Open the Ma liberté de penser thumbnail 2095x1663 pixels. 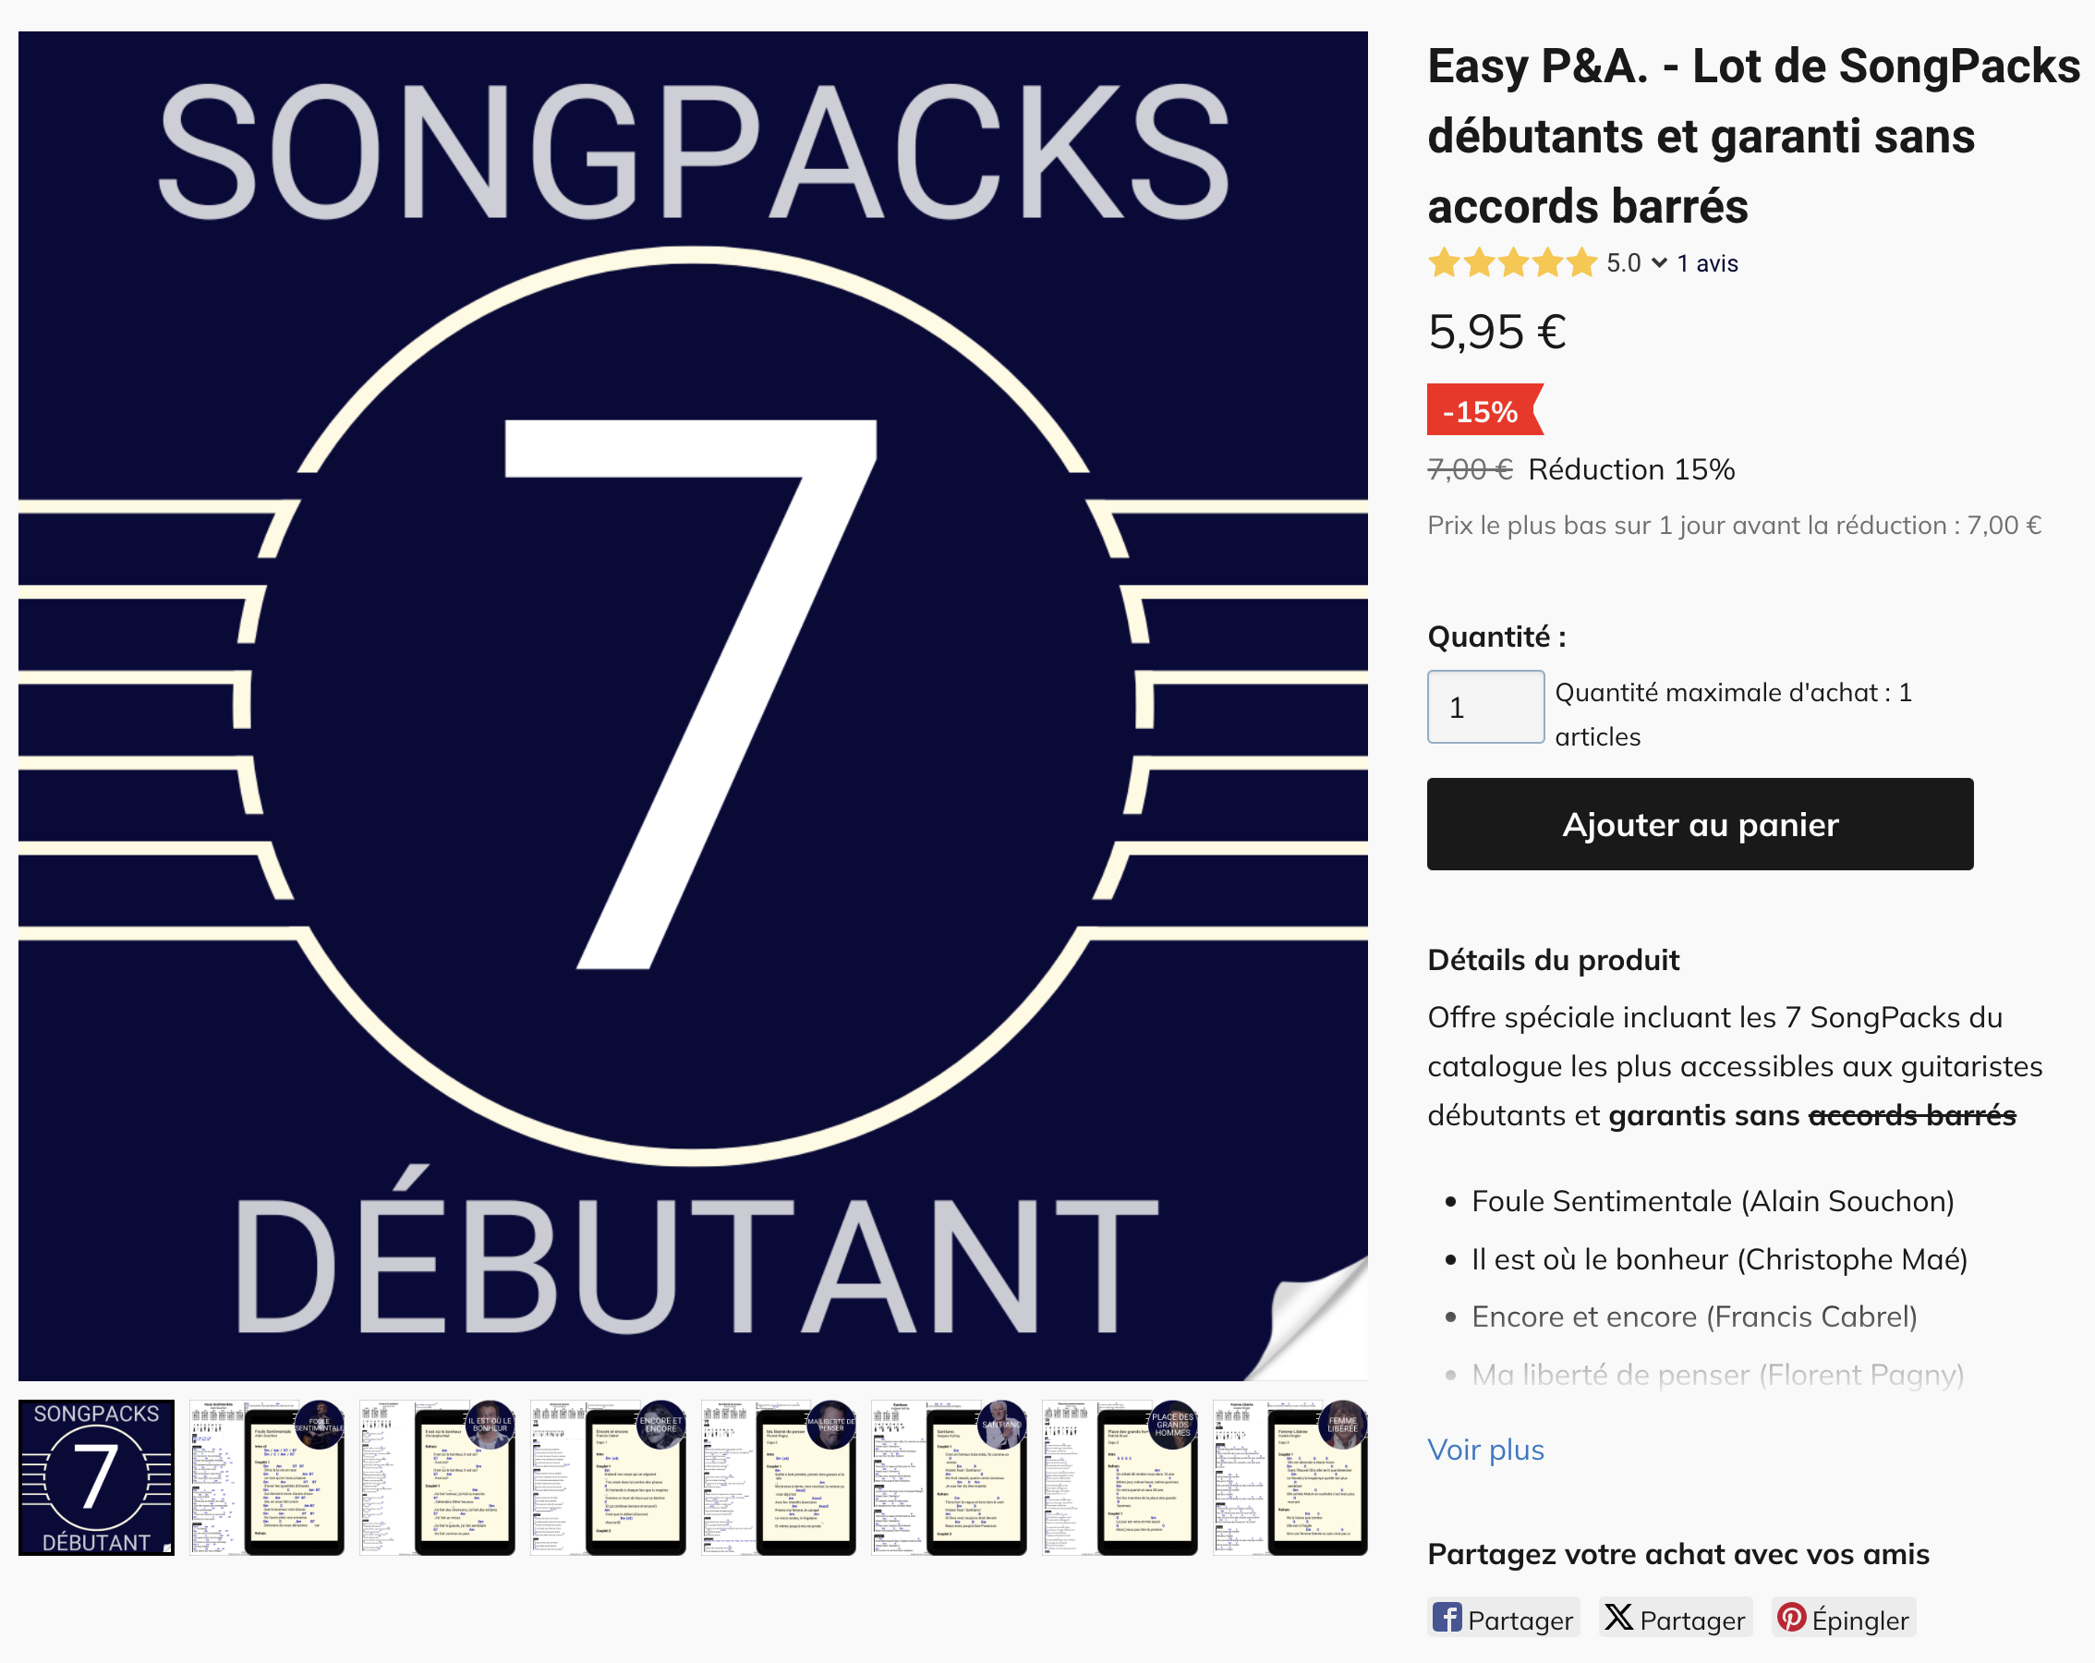coord(780,1478)
